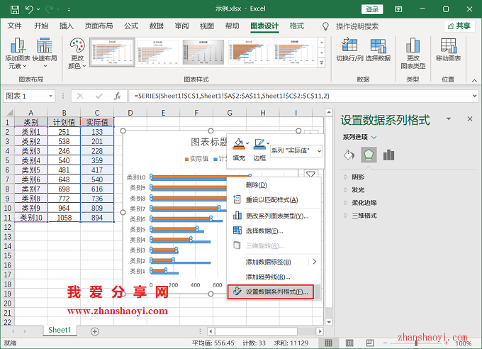Image resolution: width=482 pixels, height=349 pixels.
Task: Click the Save icon in title bar
Action: pos(15,9)
